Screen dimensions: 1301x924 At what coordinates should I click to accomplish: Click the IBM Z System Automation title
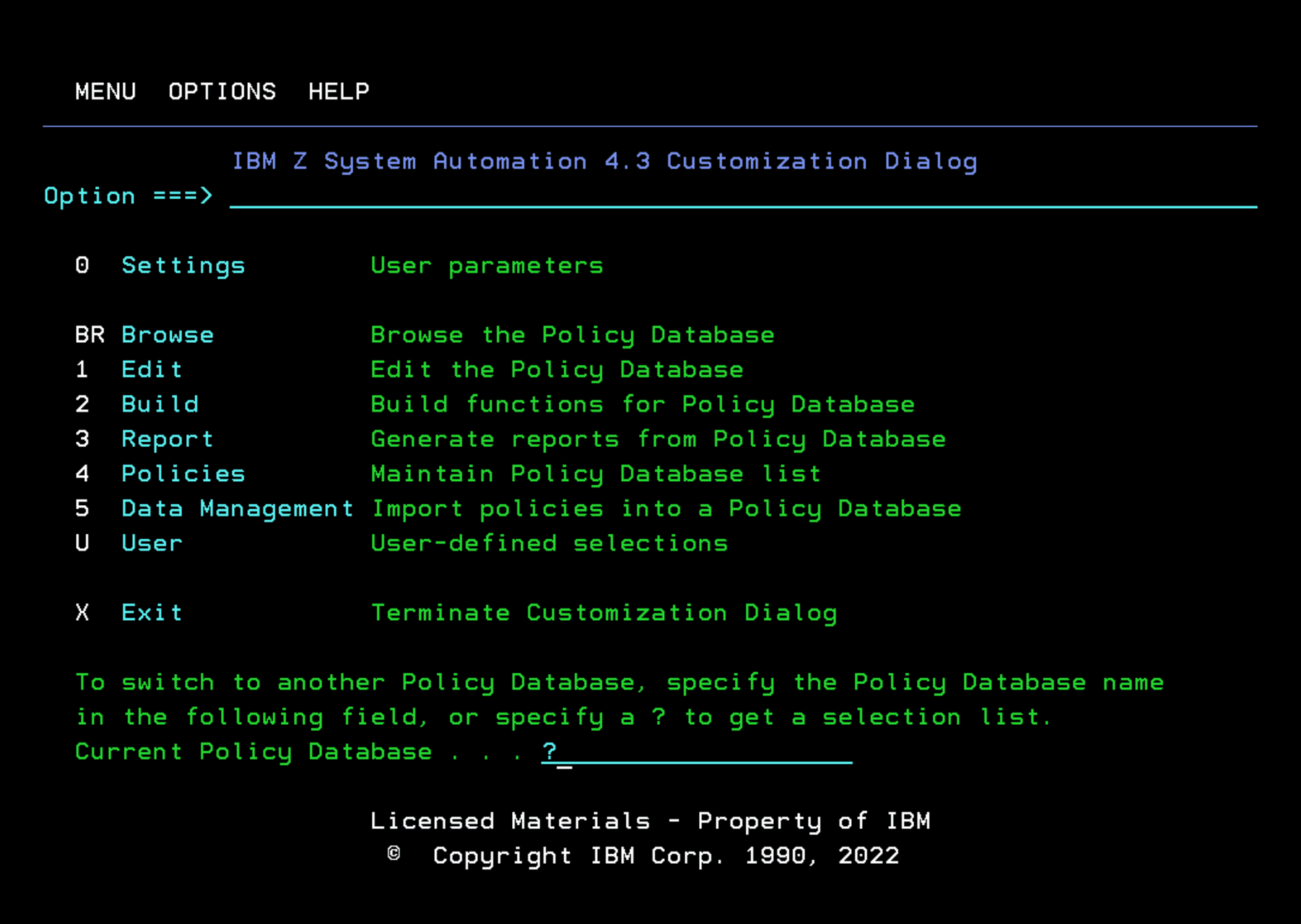click(x=605, y=161)
